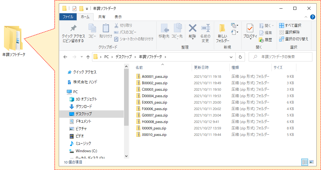The height and width of the screenshot is (170, 321).
Task: Open the recent locations dropdown arrow
Action: coord(82,57)
